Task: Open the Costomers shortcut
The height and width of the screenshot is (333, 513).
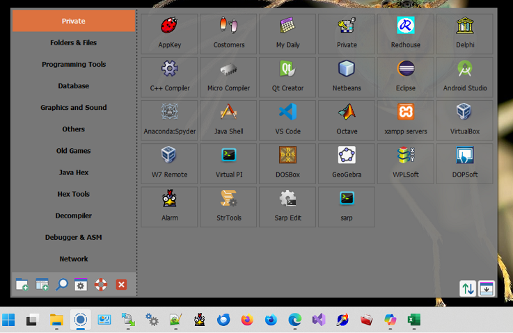Action: [228, 33]
